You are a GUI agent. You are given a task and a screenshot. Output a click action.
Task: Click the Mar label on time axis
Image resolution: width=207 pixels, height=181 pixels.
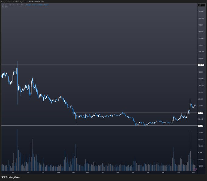click(87, 172)
